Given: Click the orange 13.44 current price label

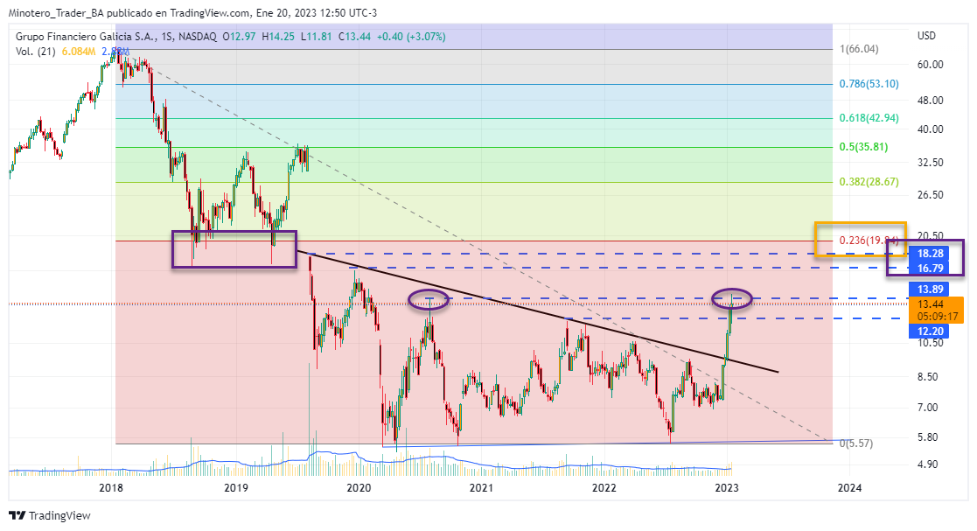Looking at the screenshot, I should [x=931, y=304].
